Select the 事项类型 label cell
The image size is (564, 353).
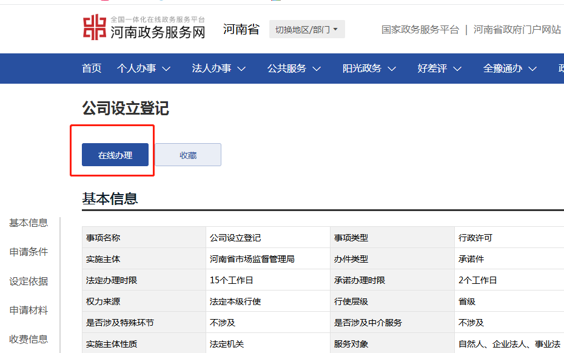(x=392, y=238)
